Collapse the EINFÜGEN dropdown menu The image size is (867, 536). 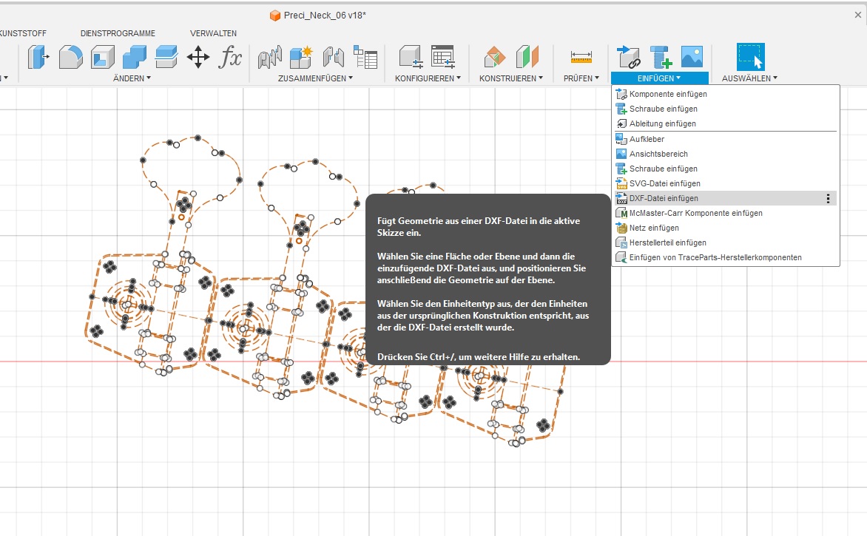659,78
